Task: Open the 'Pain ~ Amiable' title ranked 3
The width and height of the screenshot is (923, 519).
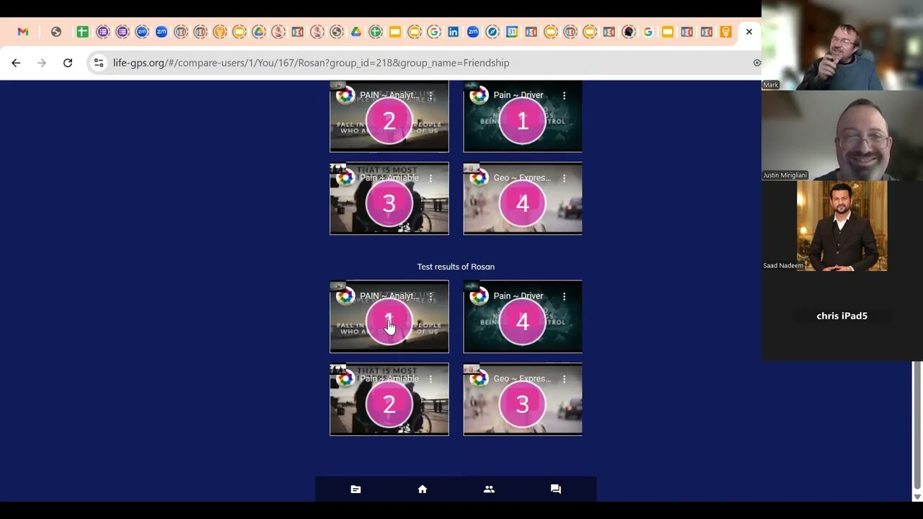Action: [x=389, y=177]
